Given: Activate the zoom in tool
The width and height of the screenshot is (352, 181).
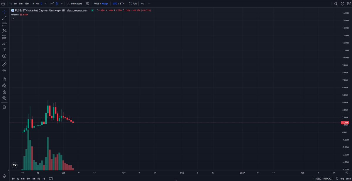Looking at the screenshot, I should click(x=4, y=71).
